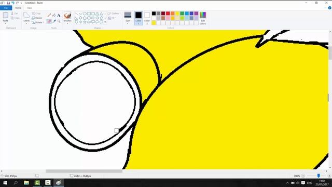The image size is (332, 187).
Task: Click the horizontal scrollbar right arrow
Action: tap(326, 171)
